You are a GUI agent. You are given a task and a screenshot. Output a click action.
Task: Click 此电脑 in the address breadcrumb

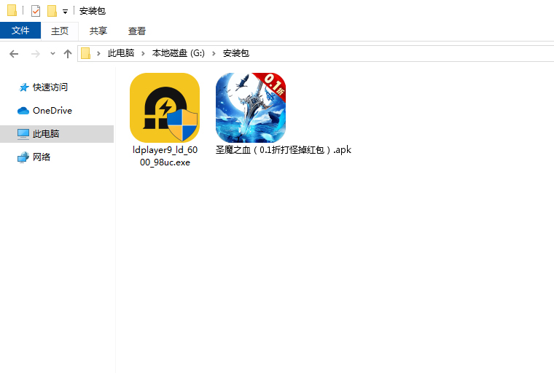[x=120, y=53]
